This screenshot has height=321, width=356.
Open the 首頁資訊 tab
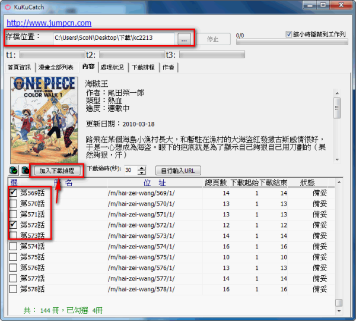[x=20, y=67]
